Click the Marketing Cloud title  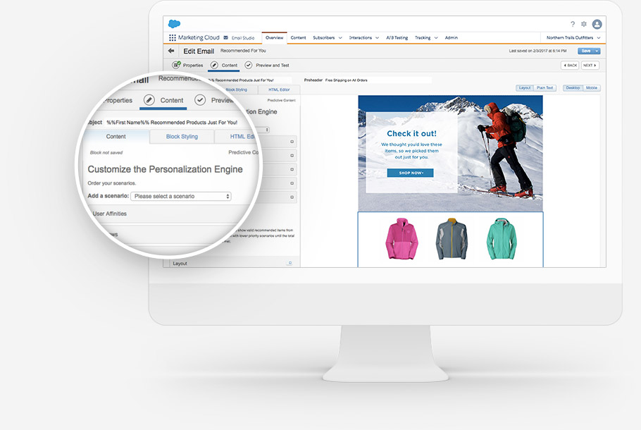pyautogui.click(x=199, y=37)
